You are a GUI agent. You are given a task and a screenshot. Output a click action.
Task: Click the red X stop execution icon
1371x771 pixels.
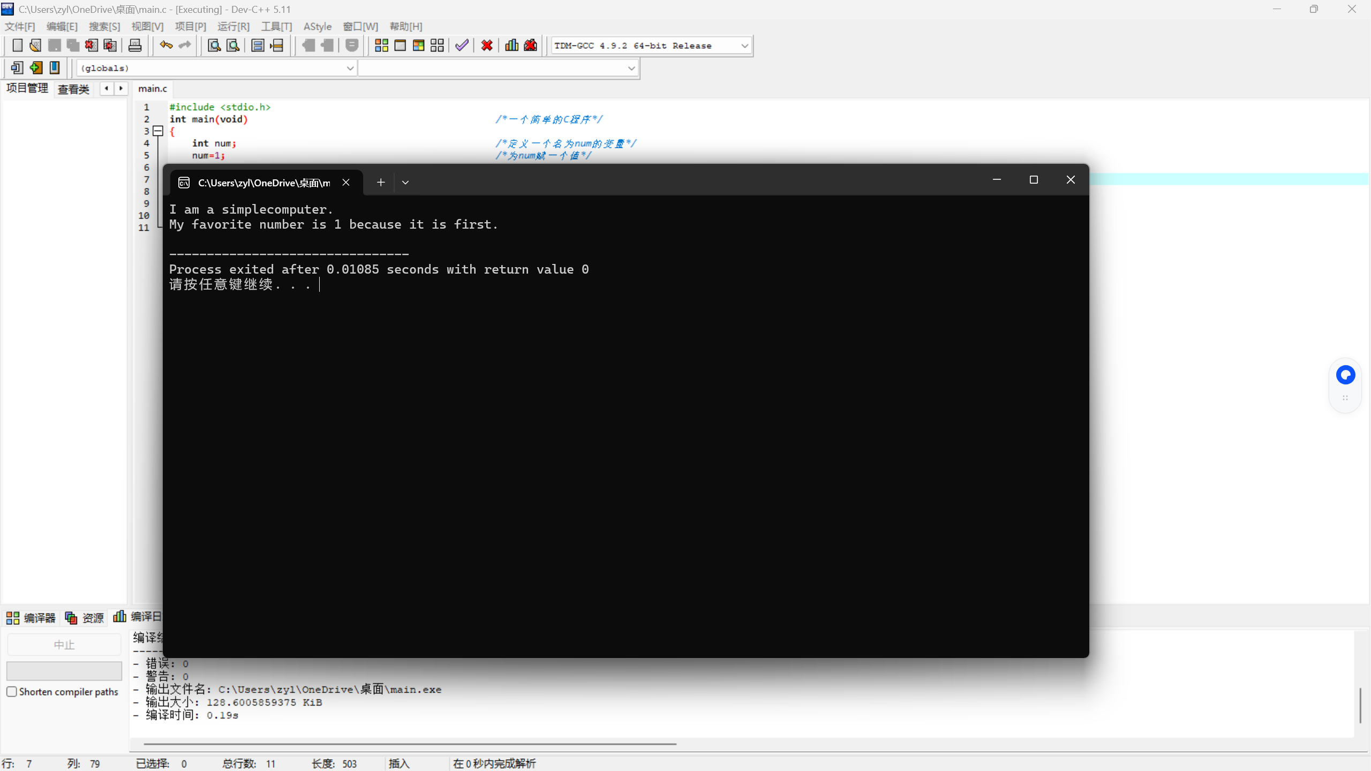coord(487,46)
